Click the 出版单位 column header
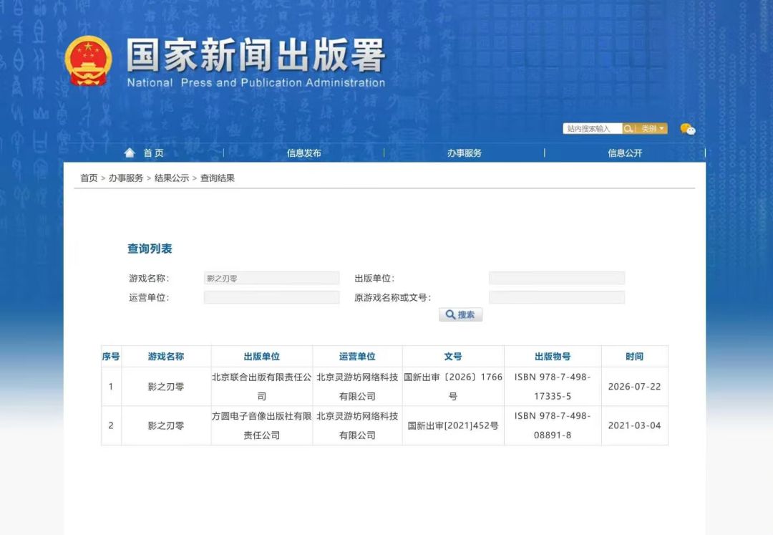Image resolution: width=773 pixels, height=535 pixels. (x=262, y=356)
